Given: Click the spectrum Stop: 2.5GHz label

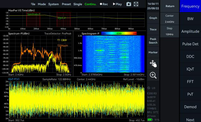Looking at the screenshot, I should pos(64,75).
